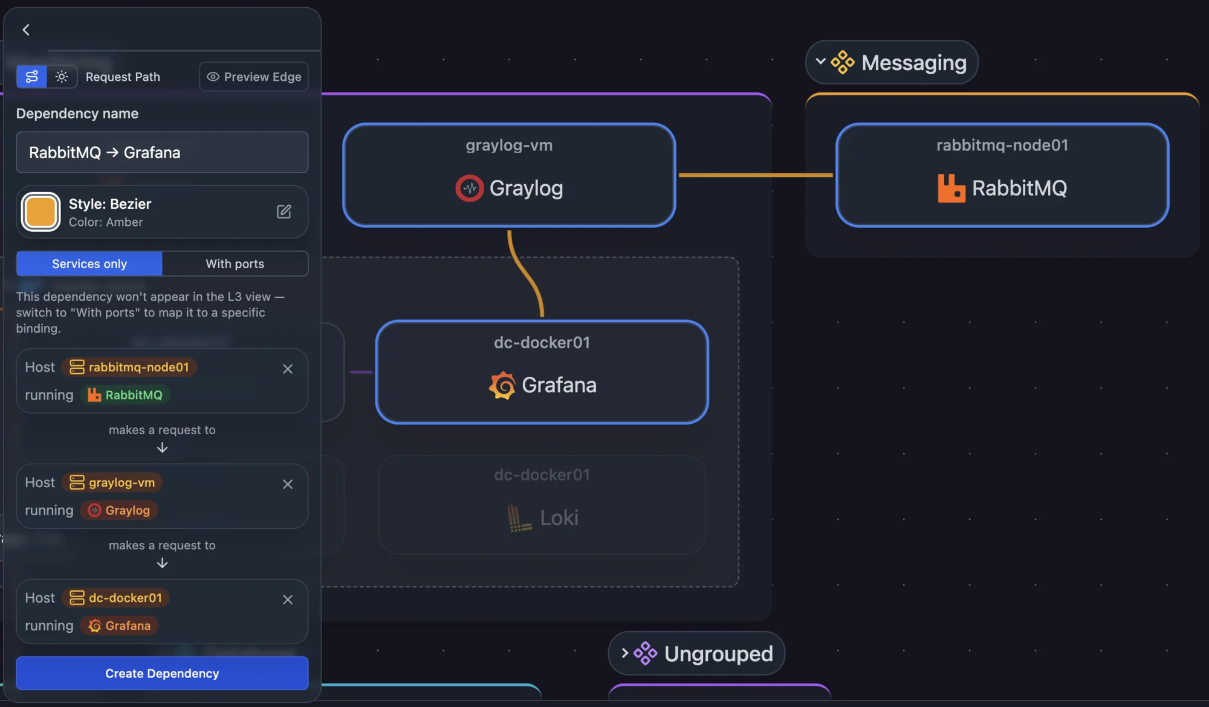This screenshot has width=1209, height=707.
Task: Select the dc-docker01 Grafana node
Action: click(x=542, y=372)
